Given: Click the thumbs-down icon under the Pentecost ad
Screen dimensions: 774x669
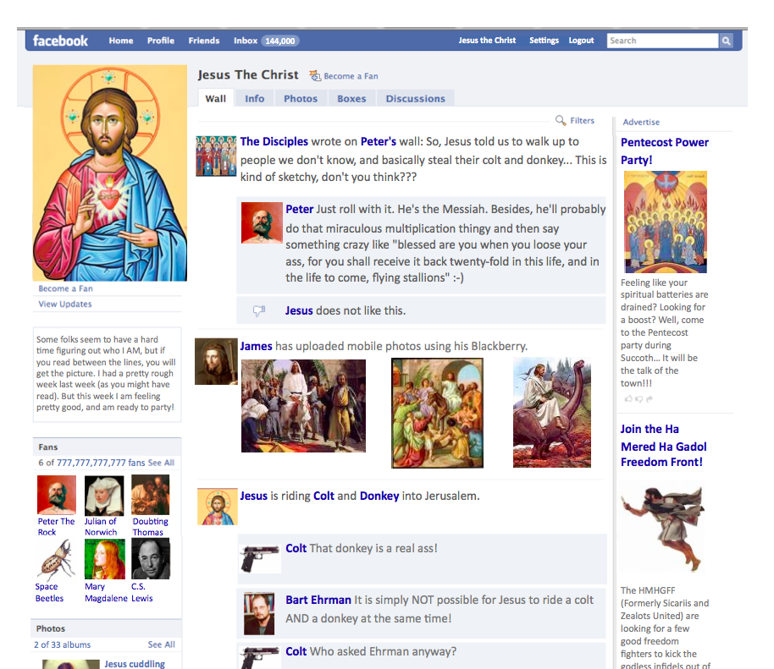Looking at the screenshot, I should tap(639, 399).
